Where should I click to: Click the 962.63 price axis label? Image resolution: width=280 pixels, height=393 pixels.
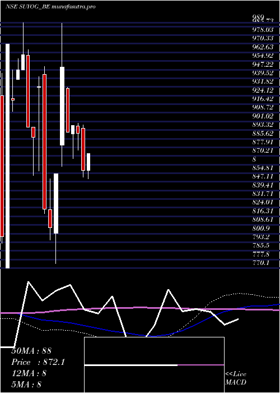point(263,47)
